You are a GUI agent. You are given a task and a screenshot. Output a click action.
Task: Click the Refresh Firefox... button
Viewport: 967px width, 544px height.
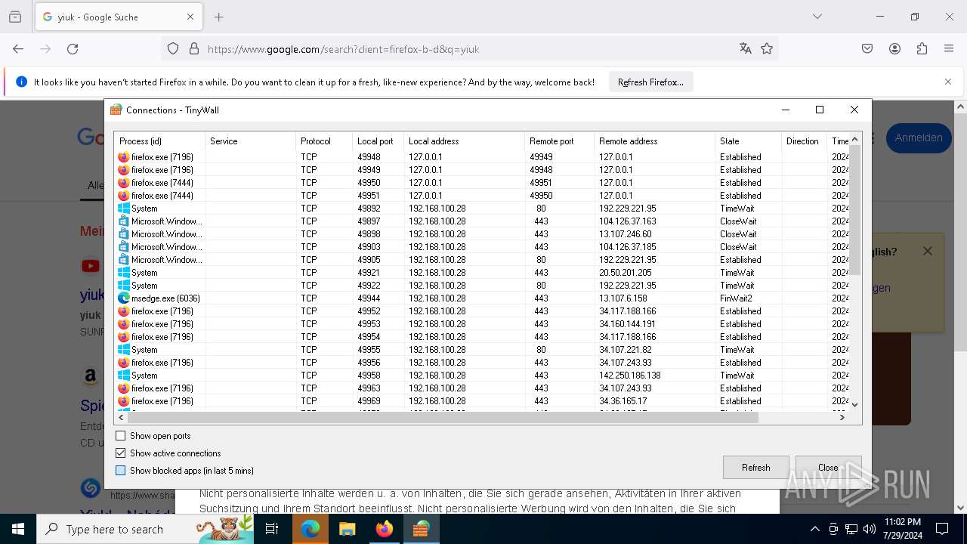[650, 82]
